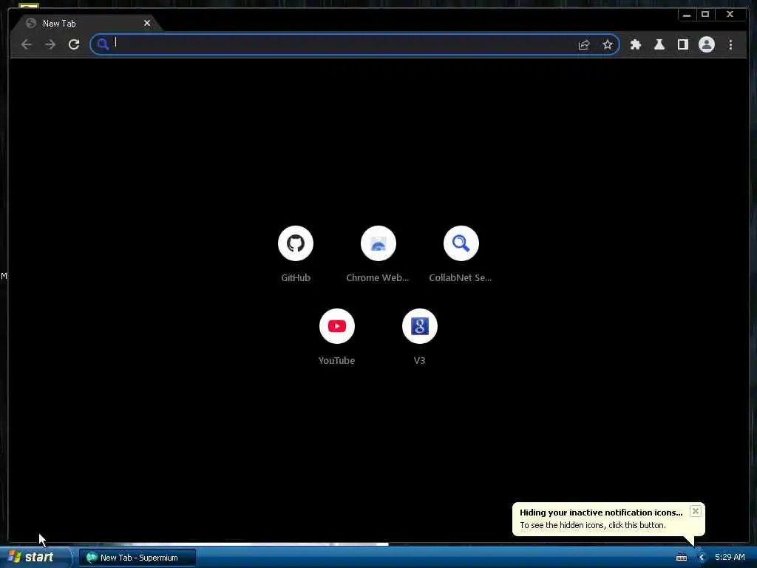Close the Supermium browser window

tap(730, 15)
